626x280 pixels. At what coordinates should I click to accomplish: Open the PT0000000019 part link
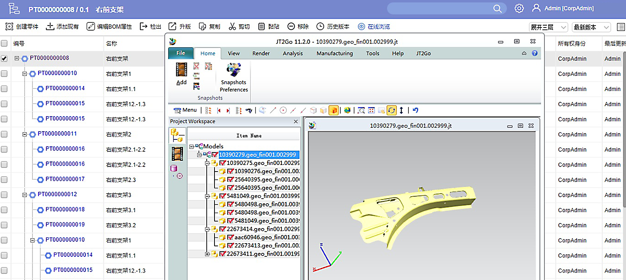[65, 225]
